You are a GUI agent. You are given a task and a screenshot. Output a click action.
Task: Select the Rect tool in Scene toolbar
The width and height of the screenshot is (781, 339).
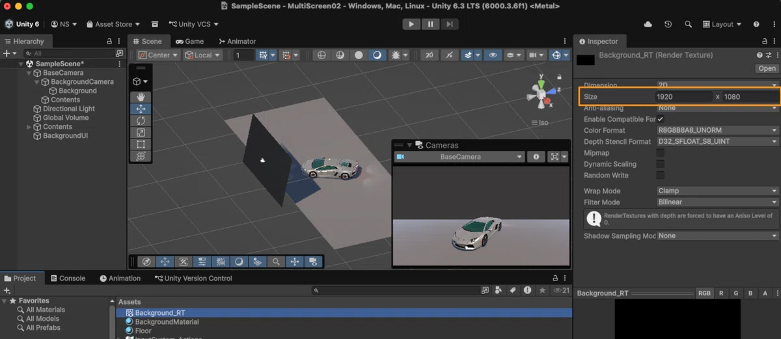coord(141,144)
